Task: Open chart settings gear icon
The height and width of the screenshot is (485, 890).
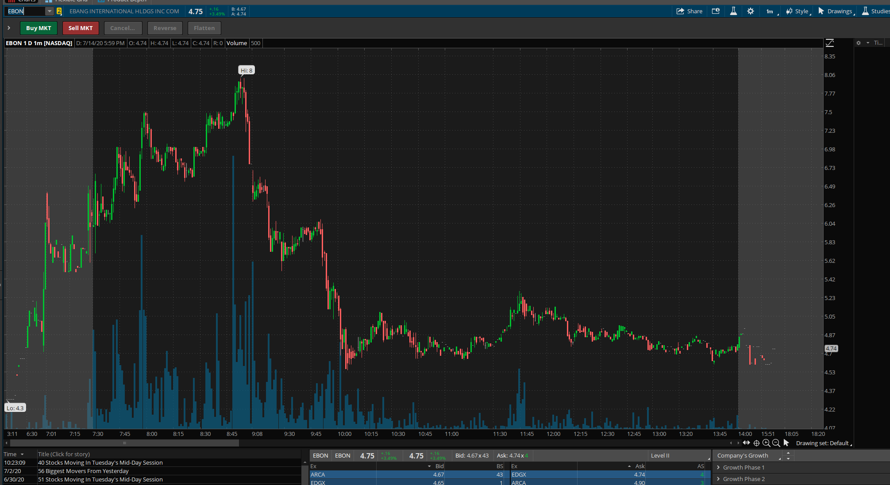Action: 751,11
